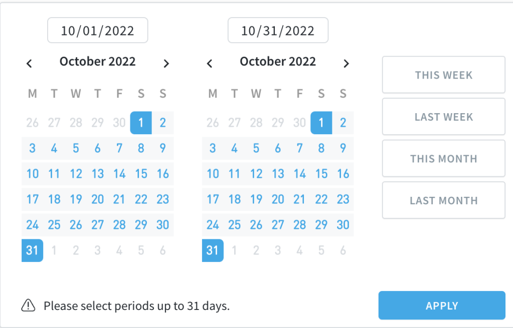
Task: Select October 7 in left calendar
Action: (119, 148)
